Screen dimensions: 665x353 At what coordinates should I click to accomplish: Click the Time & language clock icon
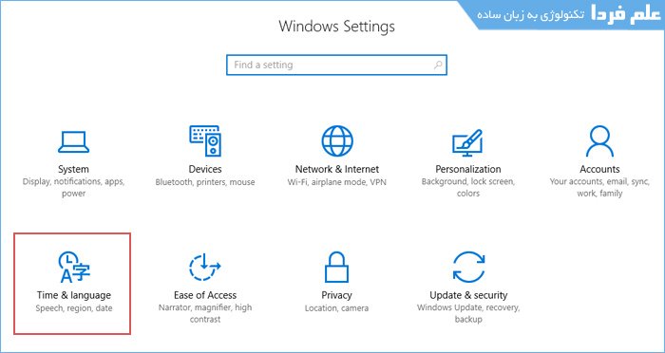tap(74, 267)
